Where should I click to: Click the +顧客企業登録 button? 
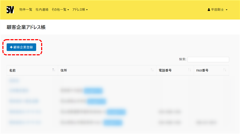pos(21,47)
